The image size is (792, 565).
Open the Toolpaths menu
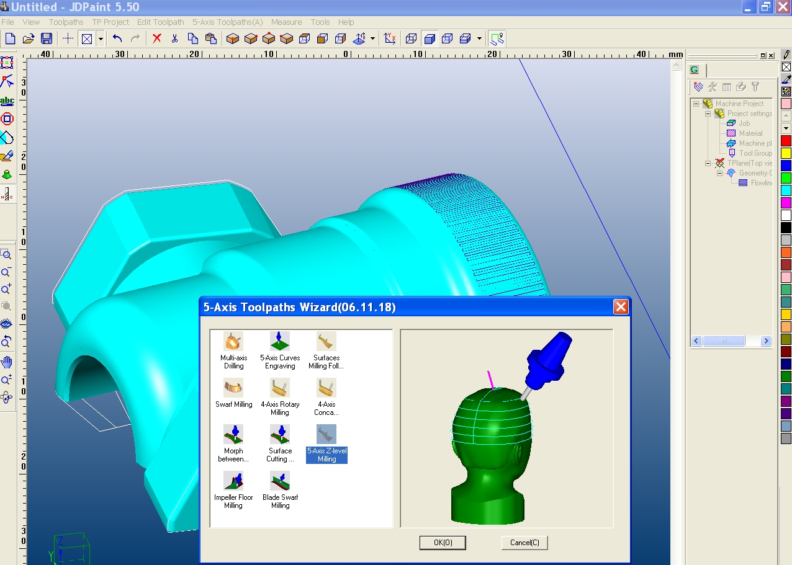66,22
